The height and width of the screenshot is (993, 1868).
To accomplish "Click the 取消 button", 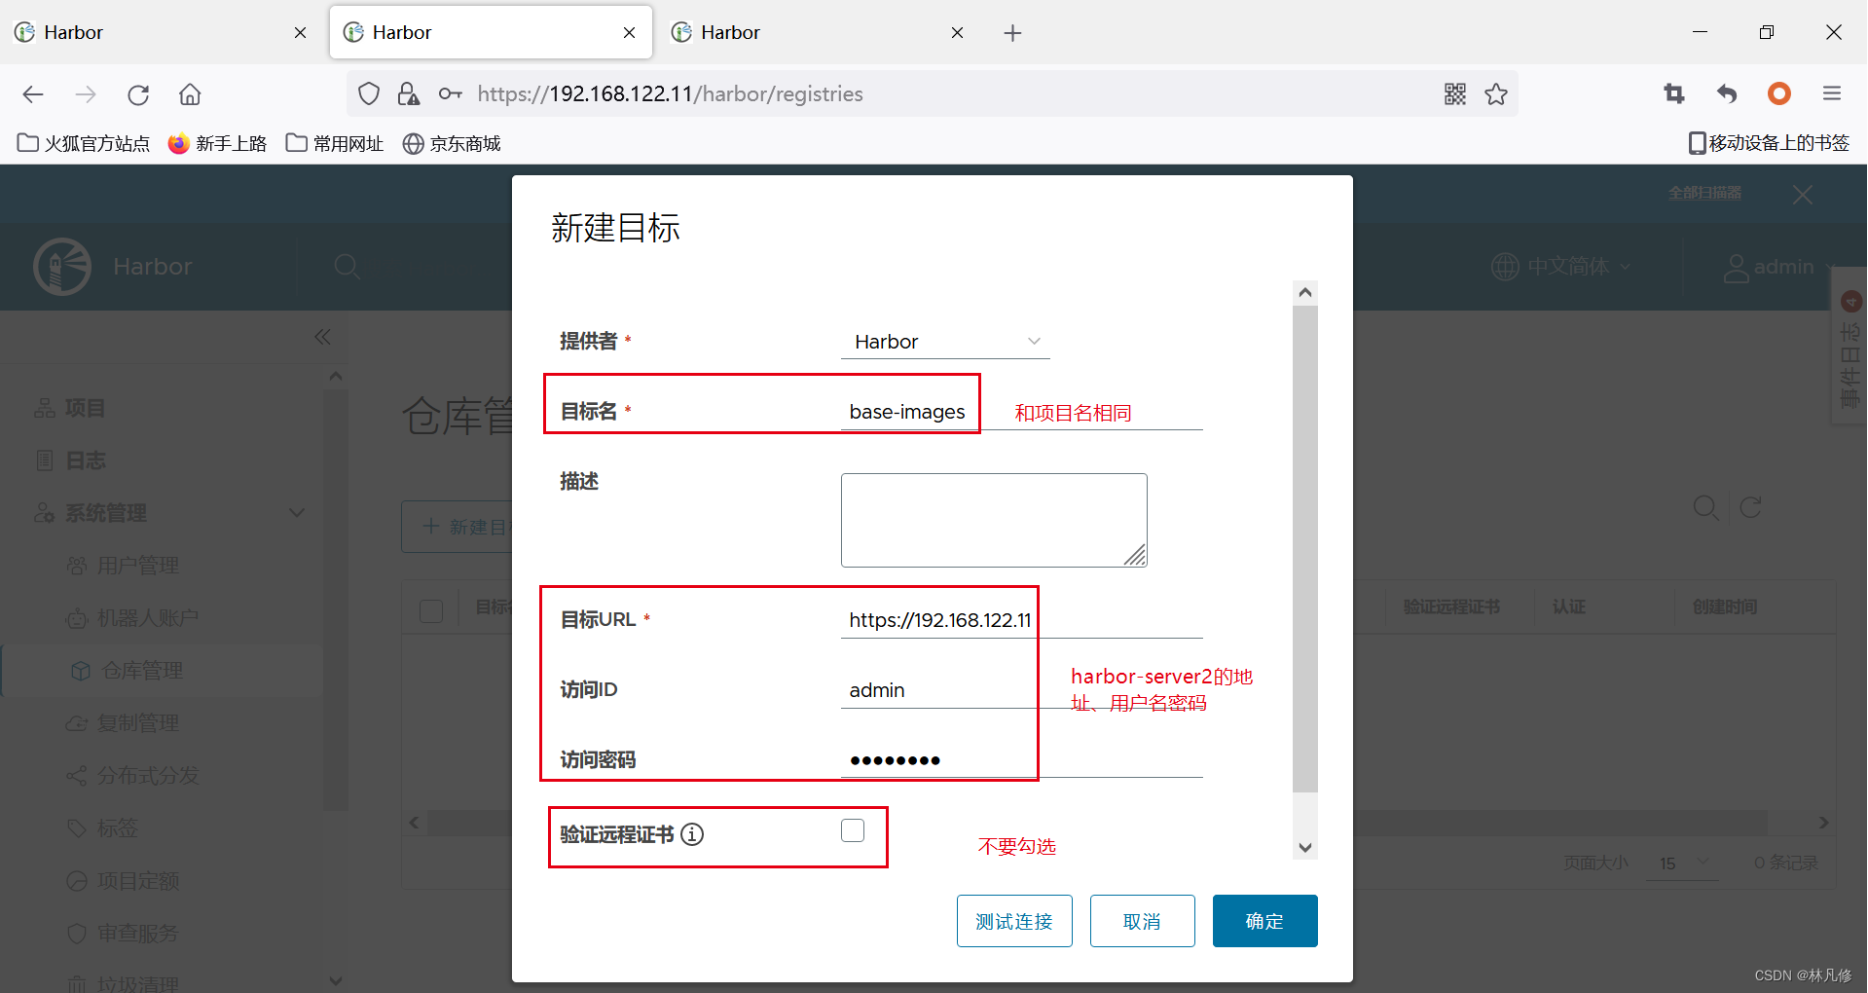I will pyautogui.click(x=1142, y=921).
